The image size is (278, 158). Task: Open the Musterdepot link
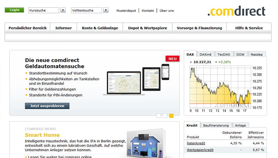tap(126, 11)
